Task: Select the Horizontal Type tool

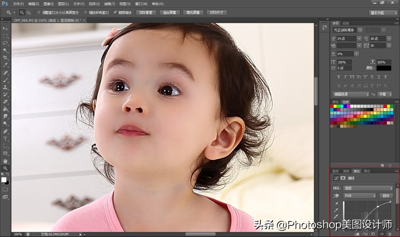Action: click(5, 139)
